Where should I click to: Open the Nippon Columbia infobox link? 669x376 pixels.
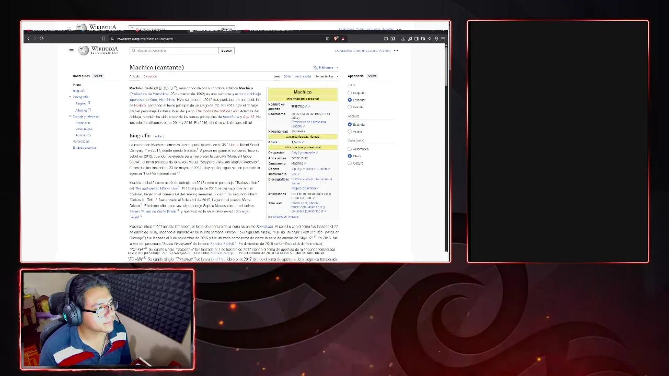tap(304, 188)
